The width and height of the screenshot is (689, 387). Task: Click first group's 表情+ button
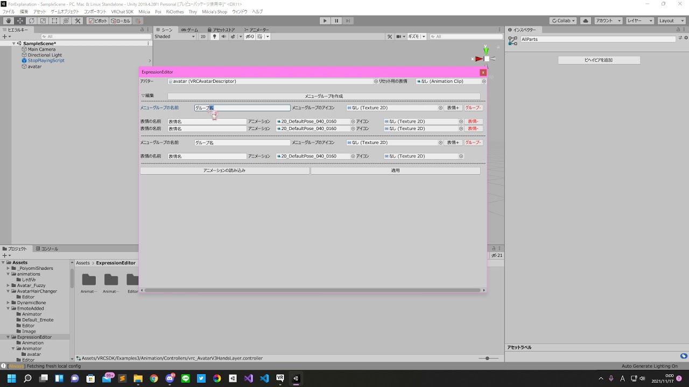tap(453, 108)
